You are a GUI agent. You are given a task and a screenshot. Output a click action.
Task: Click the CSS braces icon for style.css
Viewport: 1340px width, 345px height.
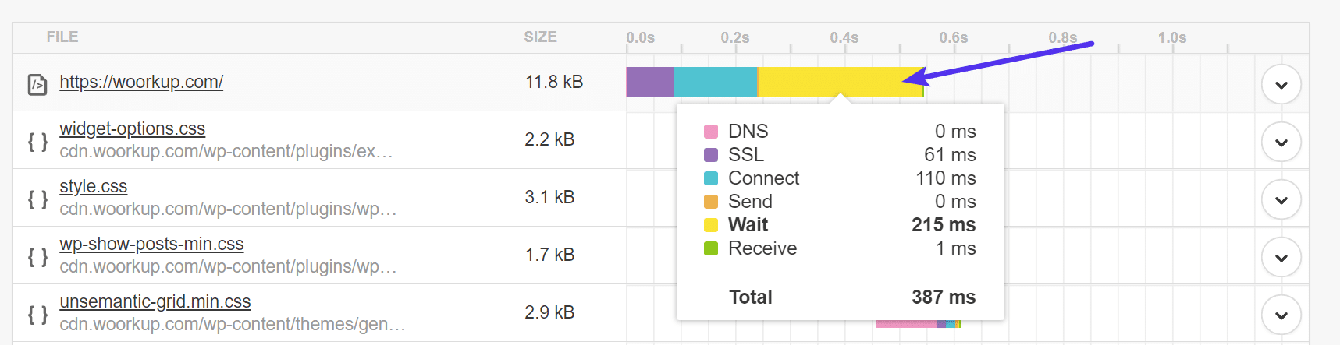pos(37,199)
